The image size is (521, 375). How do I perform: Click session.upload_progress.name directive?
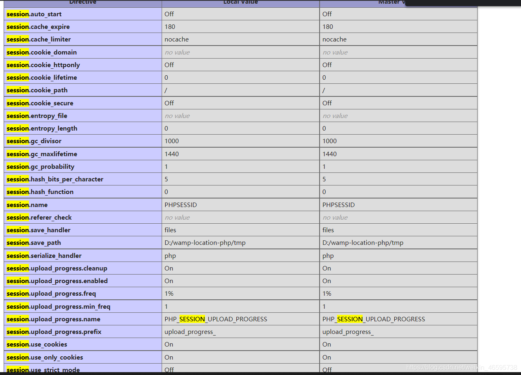pos(53,319)
